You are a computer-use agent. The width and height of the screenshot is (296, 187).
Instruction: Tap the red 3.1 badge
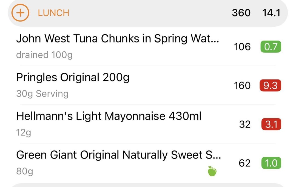coord(271,124)
